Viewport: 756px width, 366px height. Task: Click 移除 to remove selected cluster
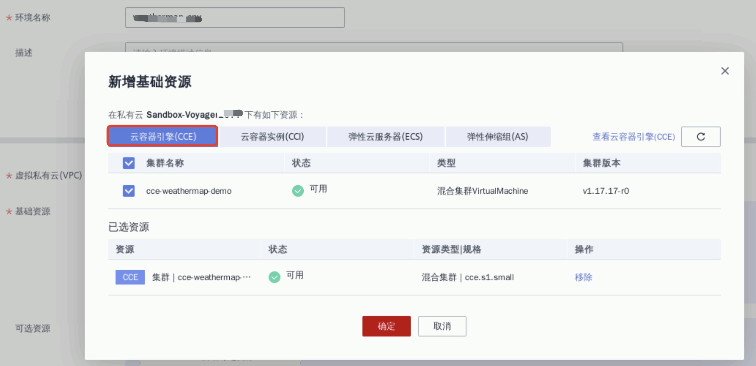point(583,277)
